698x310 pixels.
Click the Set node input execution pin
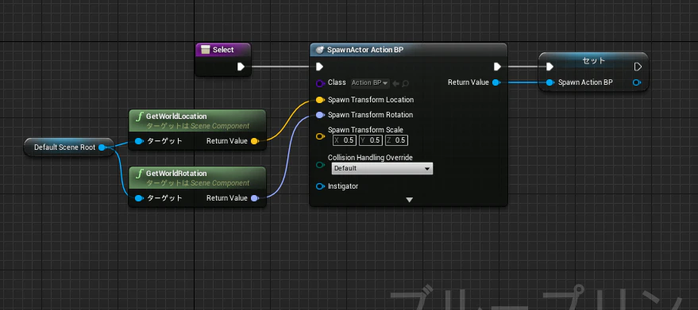point(550,67)
